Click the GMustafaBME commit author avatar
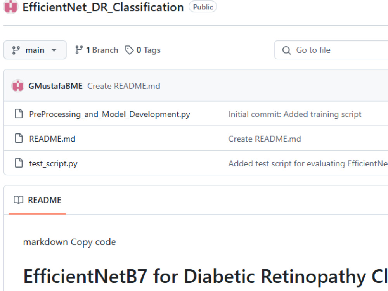This screenshot has height=291, width=388. coord(18,86)
